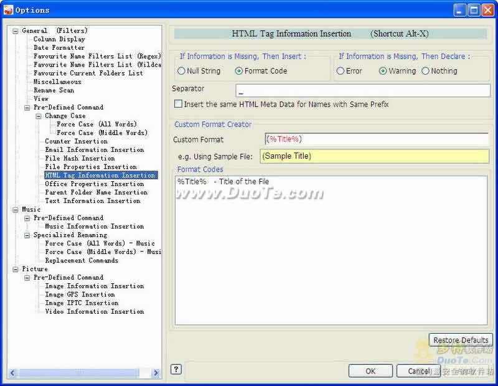Viewport: 498px width, 386px height.
Task: Open Rename Scan settings
Action: (x=54, y=90)
